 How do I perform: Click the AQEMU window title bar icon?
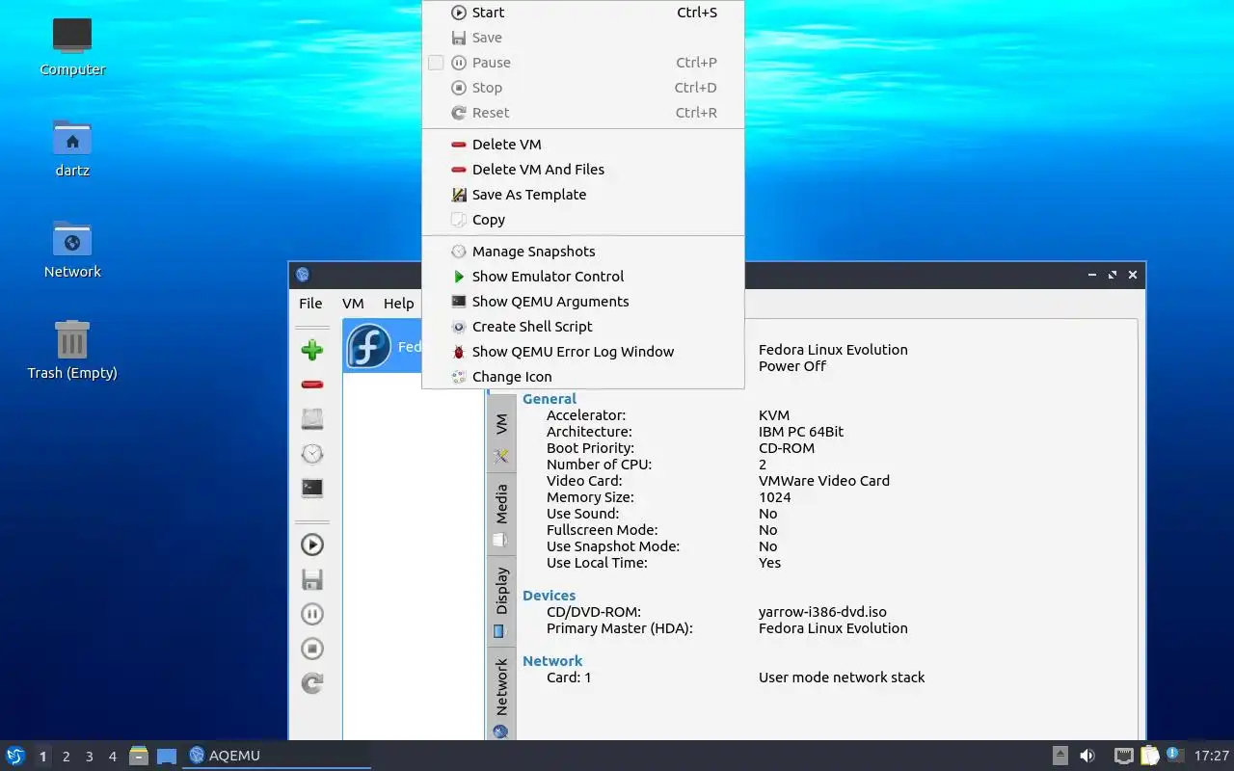tap(303, 275)
